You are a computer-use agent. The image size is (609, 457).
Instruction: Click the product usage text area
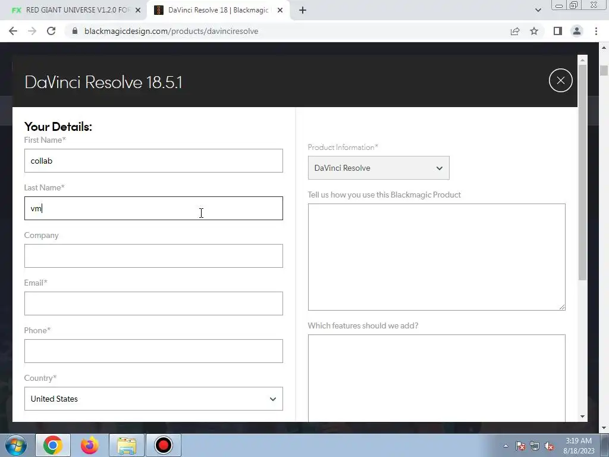(437, 257)
